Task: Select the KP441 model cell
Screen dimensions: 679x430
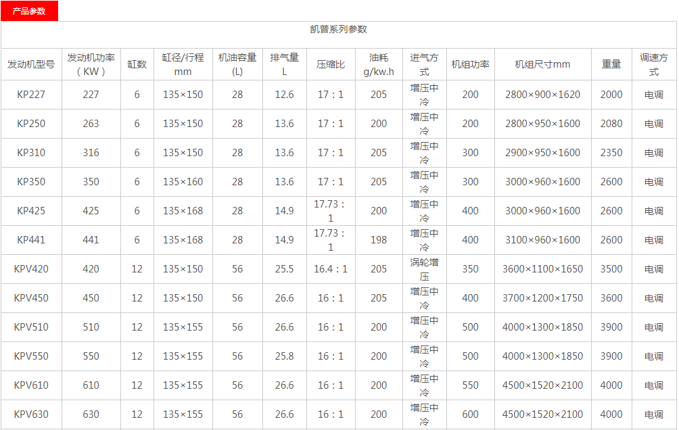Action: coord(31,239)
